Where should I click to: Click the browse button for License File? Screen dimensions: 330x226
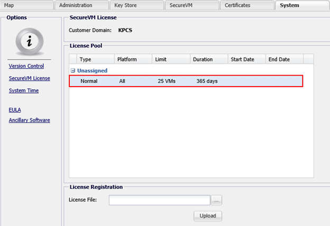click(216, 200)
